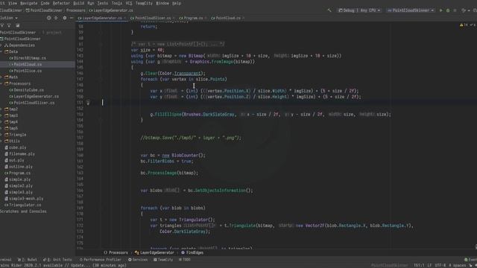This screenshot has width=477, height=268.
Task: Open the VCS menu
Action: coord(129,3)
